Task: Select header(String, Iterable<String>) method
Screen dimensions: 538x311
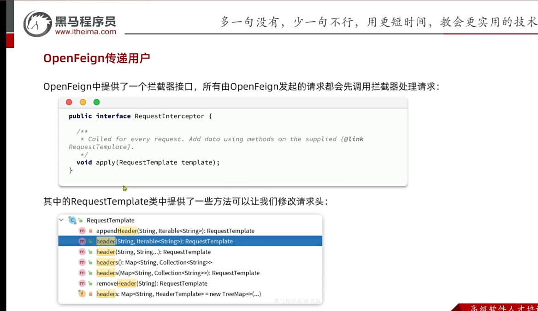Action: 164,242
